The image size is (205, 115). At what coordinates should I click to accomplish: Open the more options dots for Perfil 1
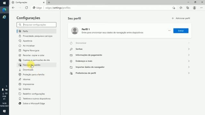click(x=169, y=31)
